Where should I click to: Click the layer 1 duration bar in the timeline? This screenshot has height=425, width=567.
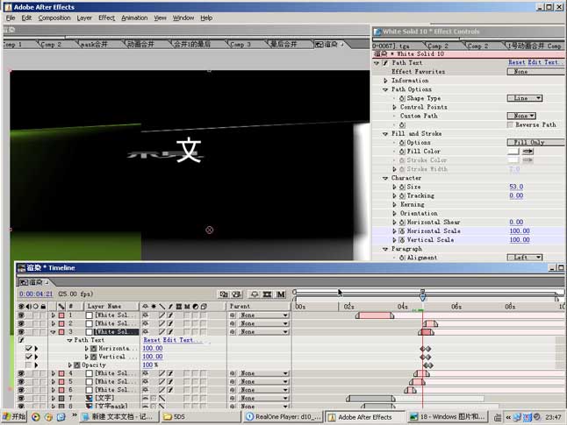(x=375, y=315)
